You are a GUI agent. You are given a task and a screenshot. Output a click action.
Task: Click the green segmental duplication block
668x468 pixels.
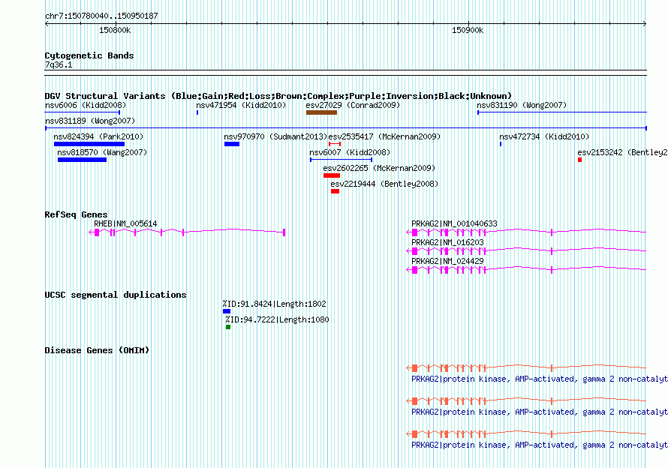click(x=228, y=327)
